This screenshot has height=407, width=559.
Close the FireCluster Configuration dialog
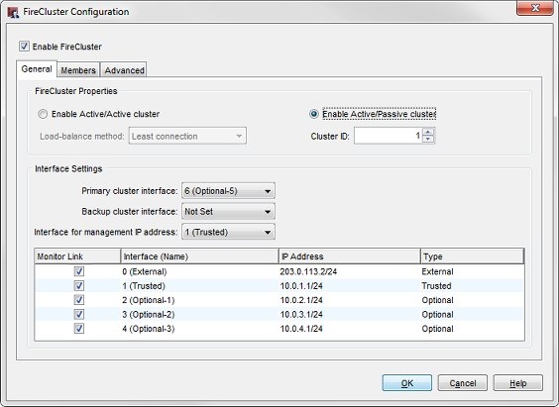534,8
